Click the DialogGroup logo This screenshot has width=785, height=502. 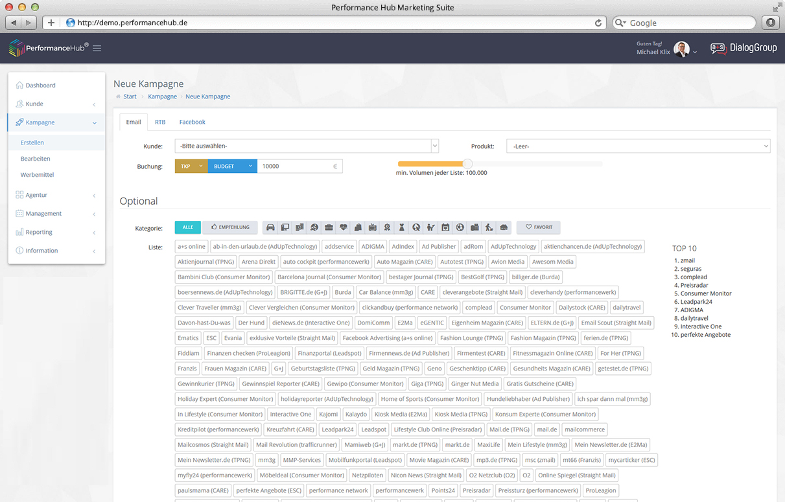(x=744, y=48)
